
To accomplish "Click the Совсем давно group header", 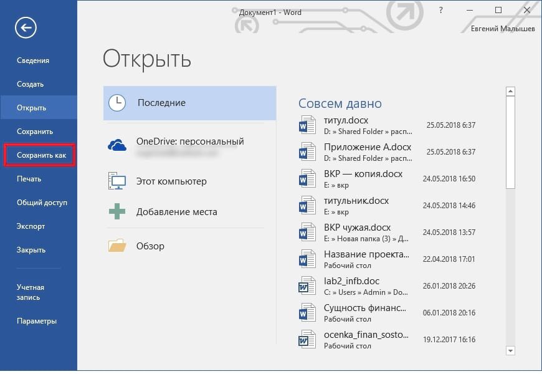I will pyautogui.click(x=340, y=103).
